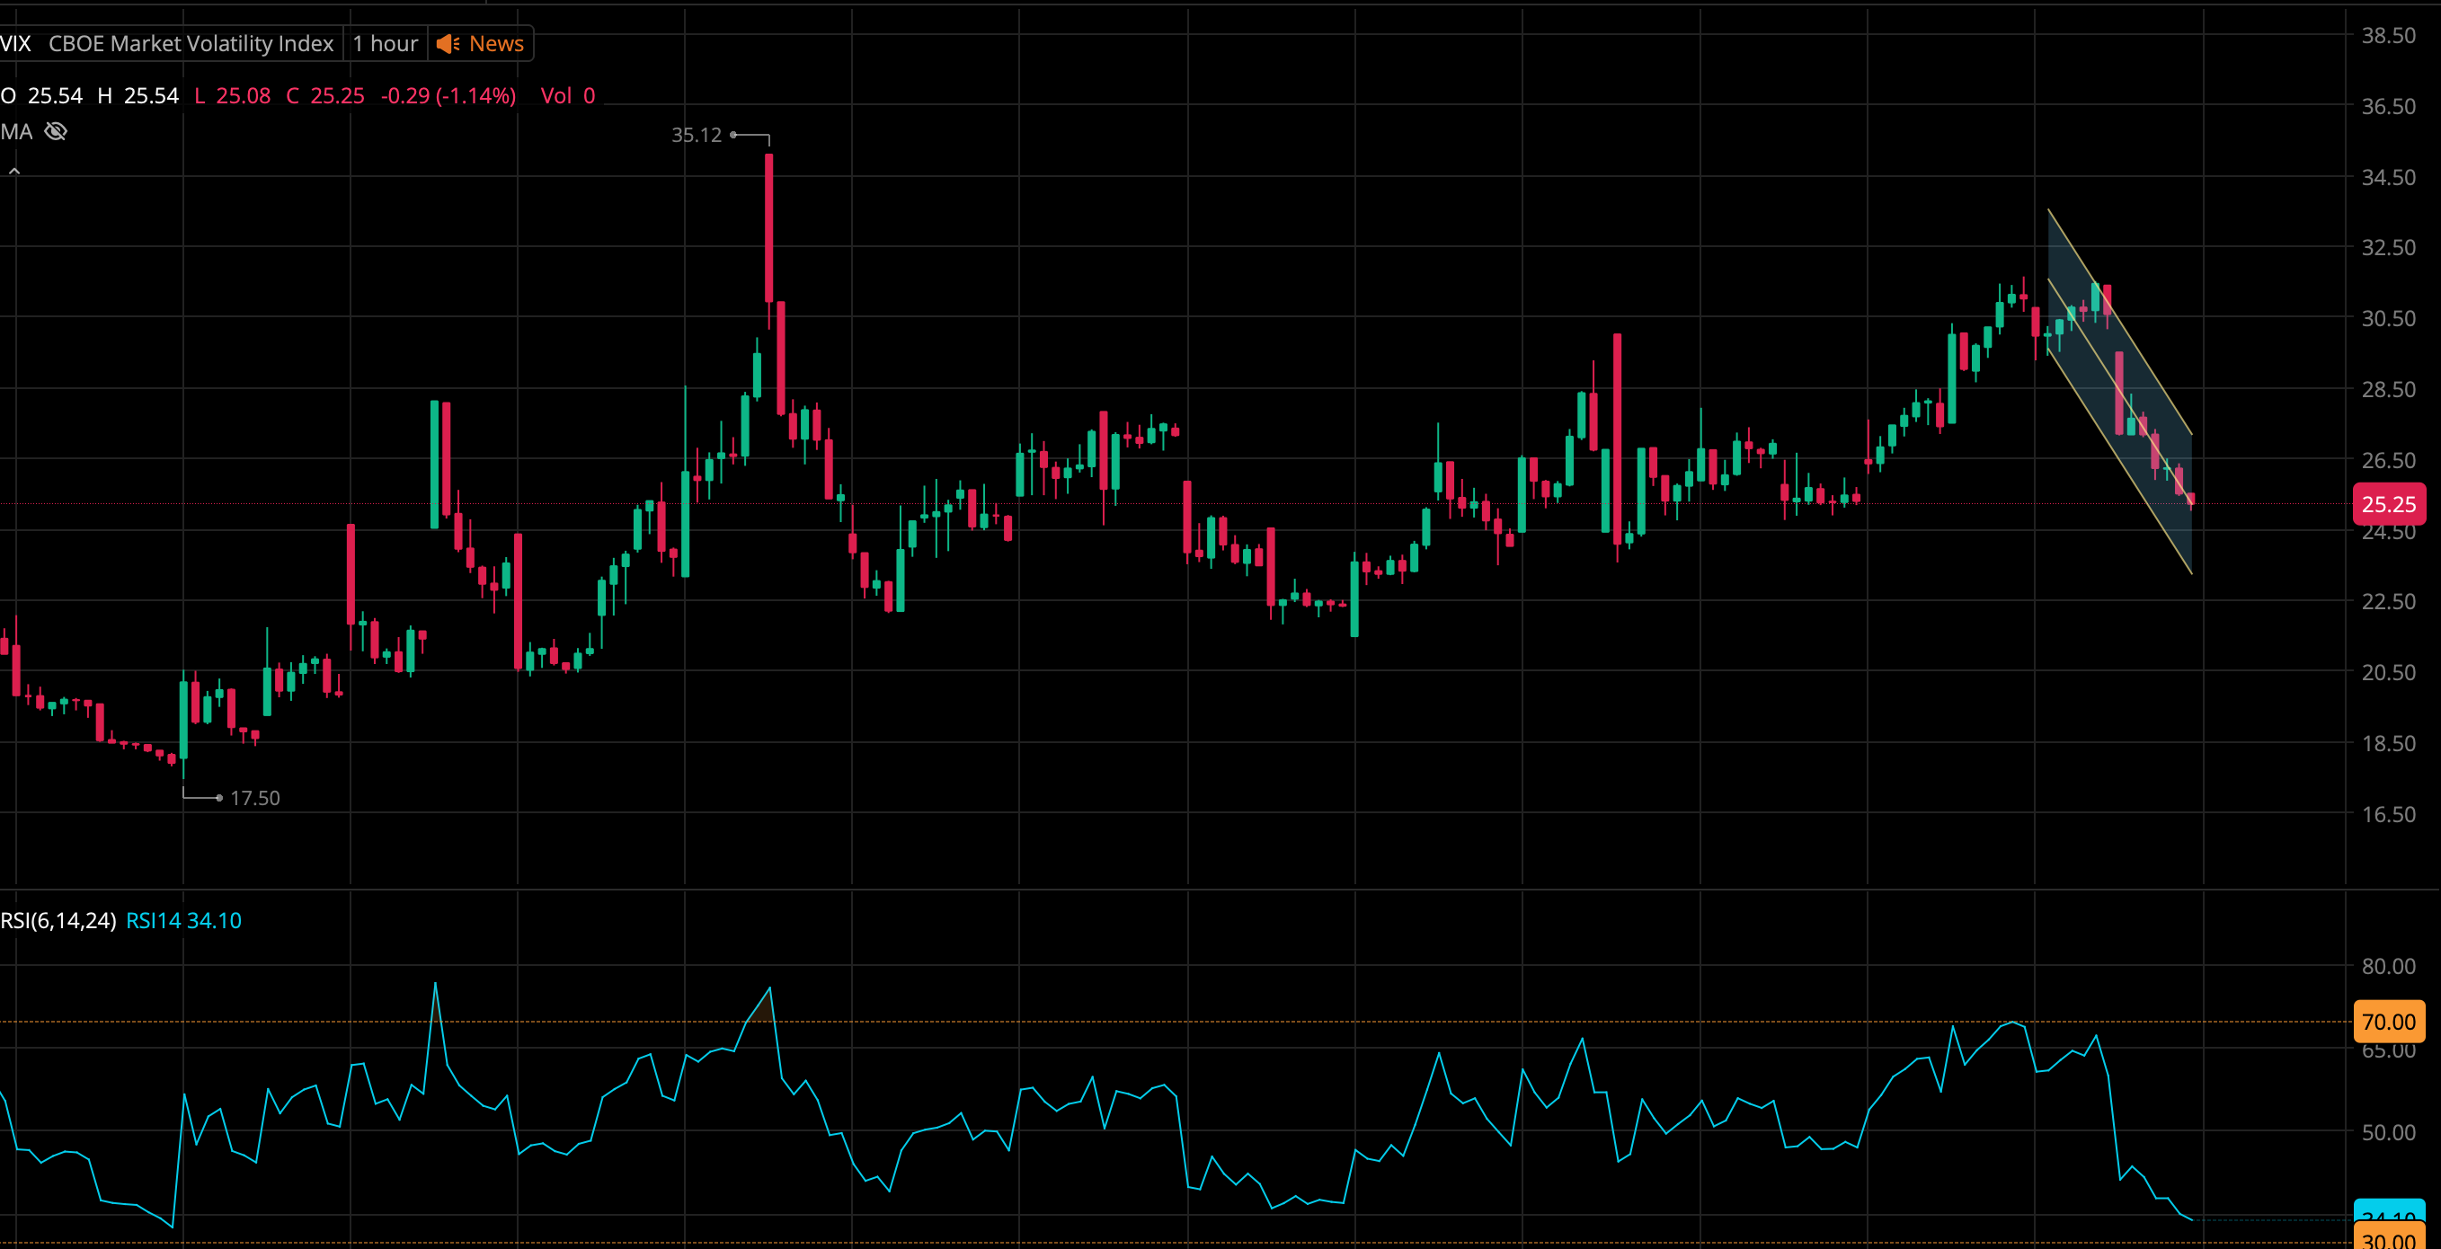The width and height of the screenshot is (2441, 1249).
Task: Click the orange News megaphone icon
Action: pos(448,44)
